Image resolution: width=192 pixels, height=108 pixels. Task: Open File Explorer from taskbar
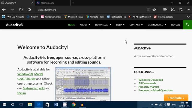(30, 105)
